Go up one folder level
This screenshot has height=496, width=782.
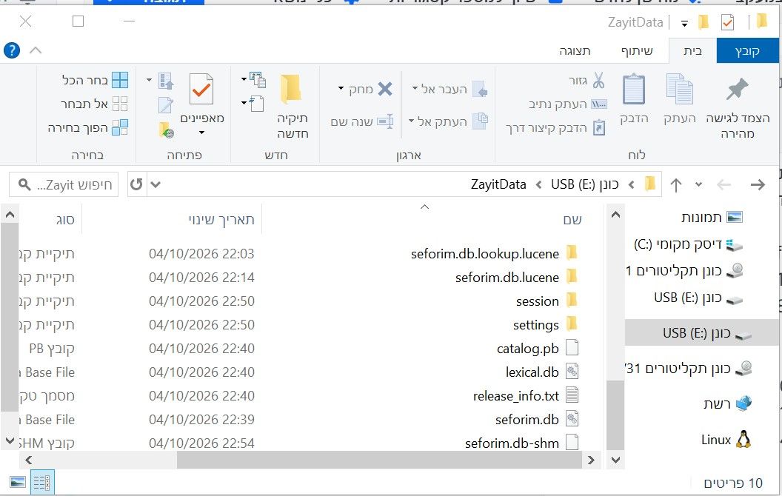676,185
